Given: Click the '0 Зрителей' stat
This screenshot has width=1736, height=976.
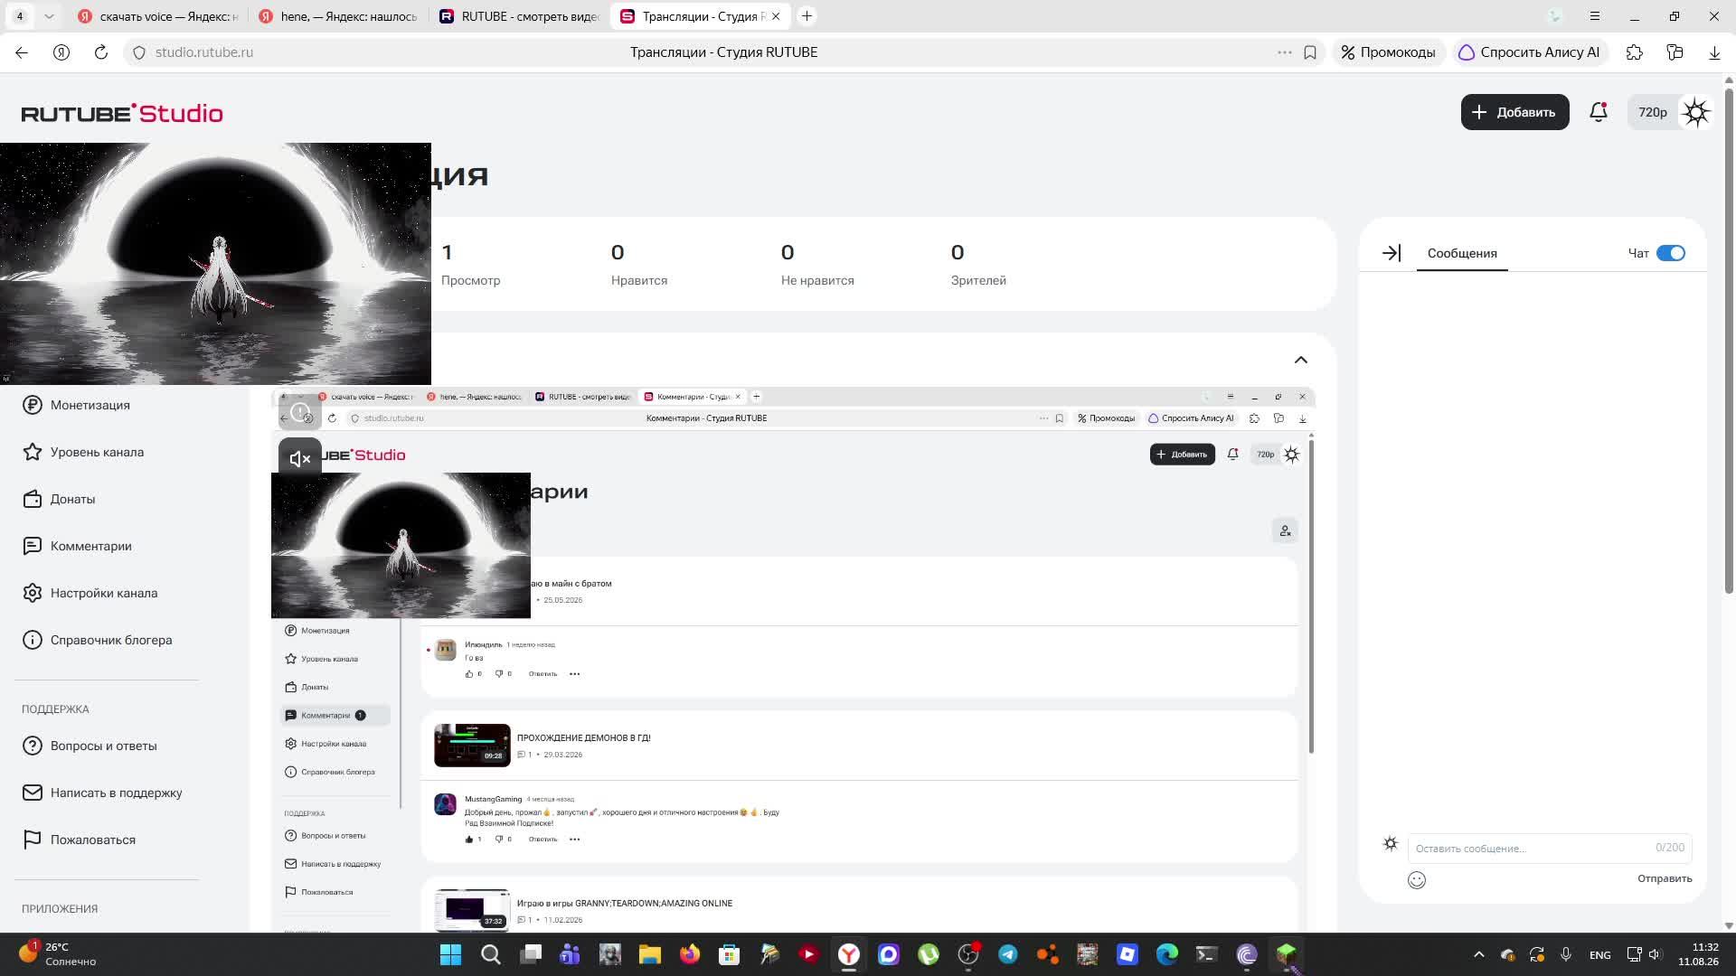Looking at the screenshot, I should (978, 264).
